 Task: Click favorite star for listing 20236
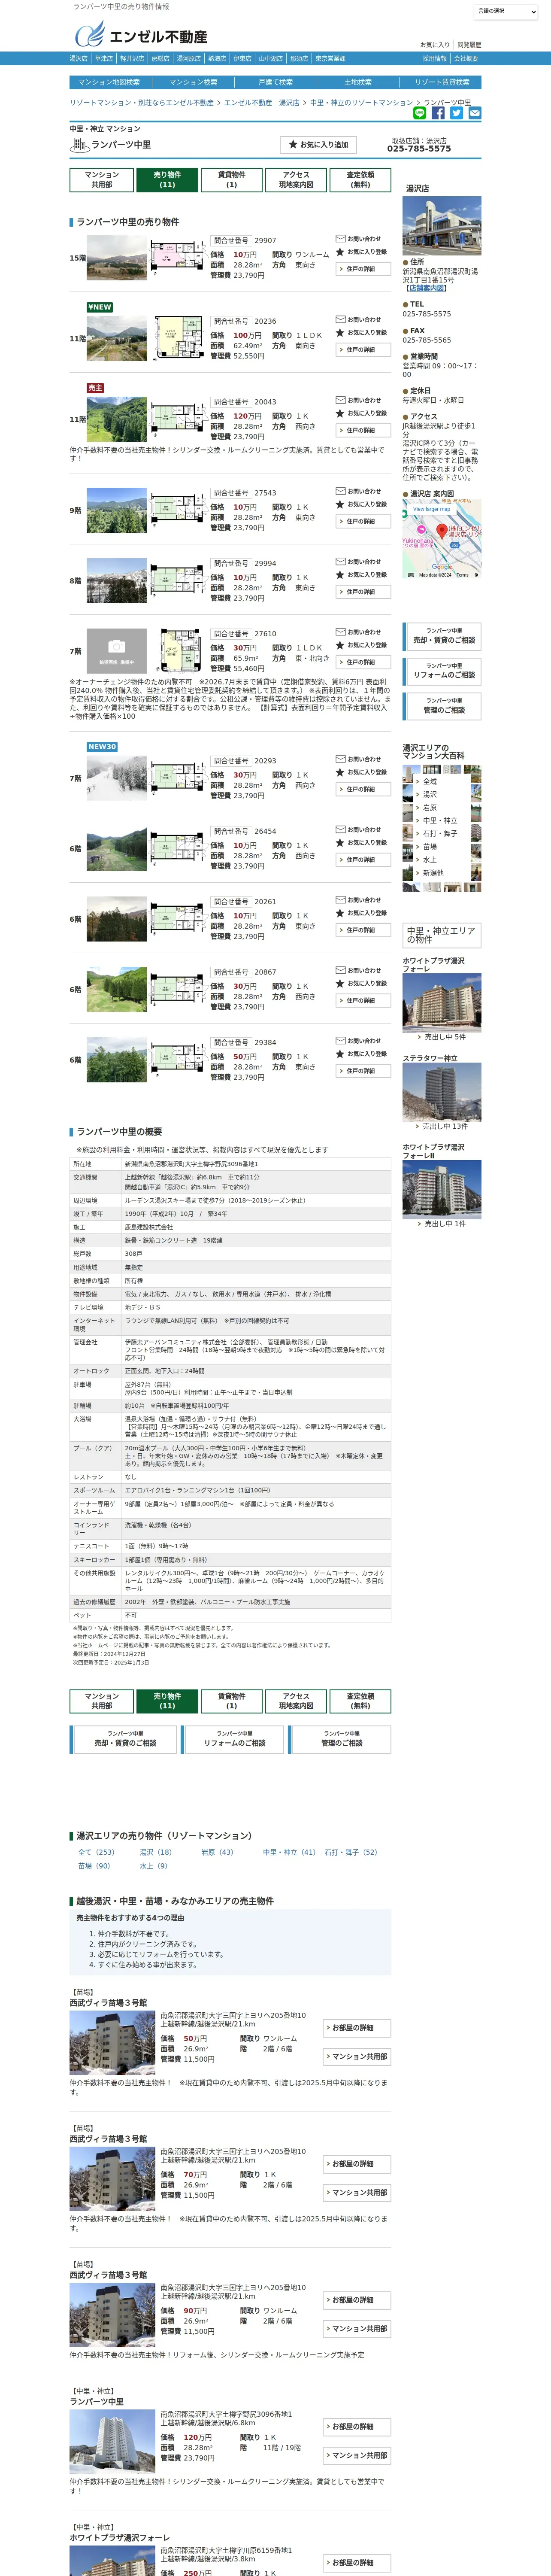(x=340, y=333)
